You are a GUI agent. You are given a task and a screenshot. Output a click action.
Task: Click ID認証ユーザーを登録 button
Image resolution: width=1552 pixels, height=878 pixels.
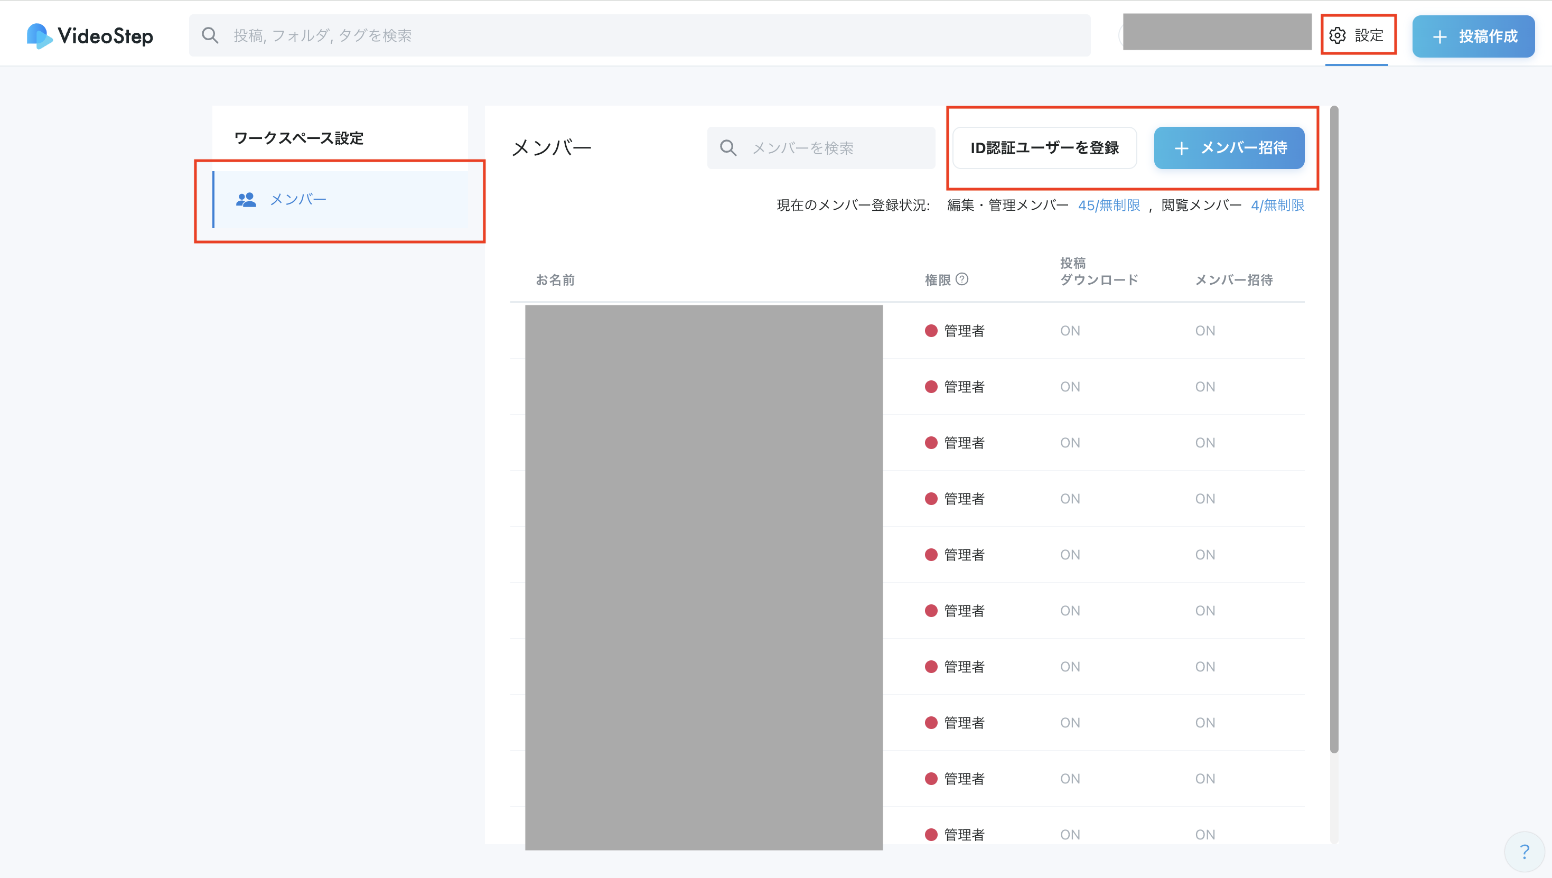point(1044,148)
